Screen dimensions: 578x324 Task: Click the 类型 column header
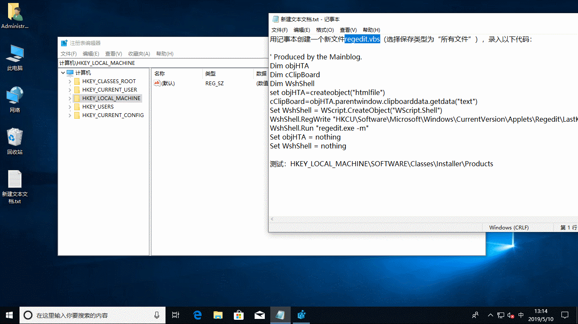[x=228, y=73]
